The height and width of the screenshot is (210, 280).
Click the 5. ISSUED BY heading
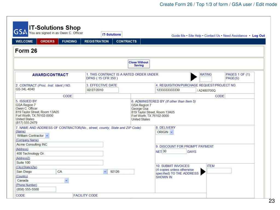pyautogui.click(x=26, y=101)
